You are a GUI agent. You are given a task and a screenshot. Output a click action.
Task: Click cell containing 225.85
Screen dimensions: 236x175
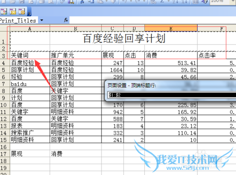pyautogui.click(x=171, y=105)
